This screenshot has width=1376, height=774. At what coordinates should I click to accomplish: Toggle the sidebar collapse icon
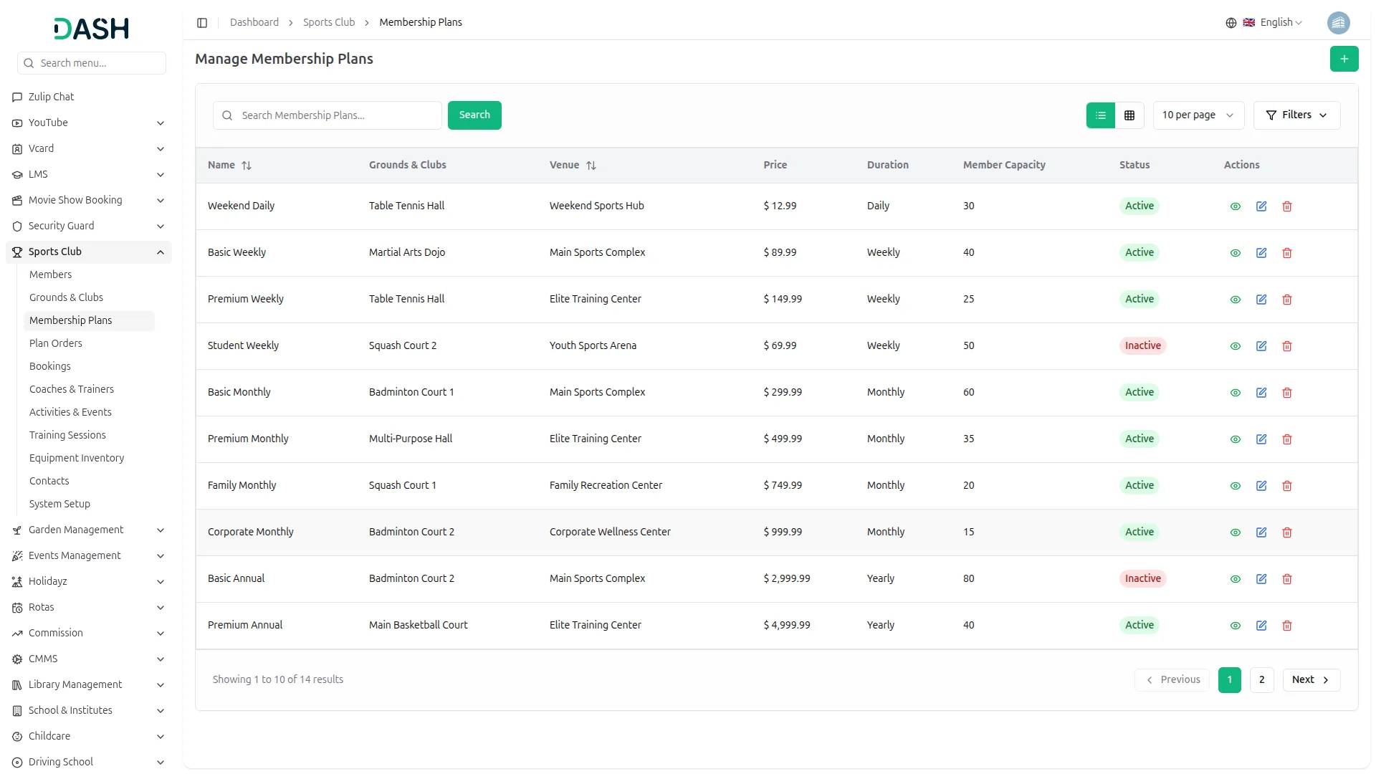(x=202, y=23)
